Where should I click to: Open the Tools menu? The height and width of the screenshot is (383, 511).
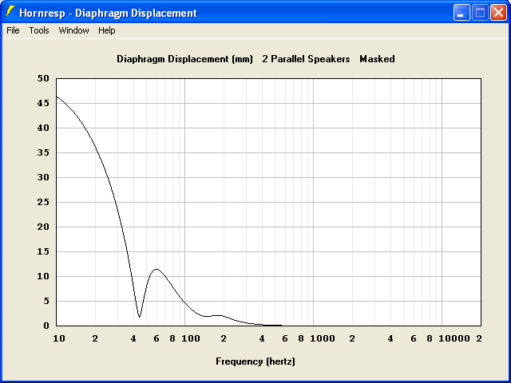[39, 30]
